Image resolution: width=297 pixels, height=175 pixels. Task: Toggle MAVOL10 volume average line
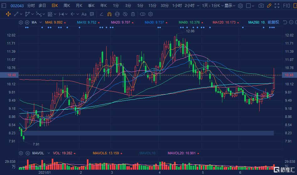(147, 153)
